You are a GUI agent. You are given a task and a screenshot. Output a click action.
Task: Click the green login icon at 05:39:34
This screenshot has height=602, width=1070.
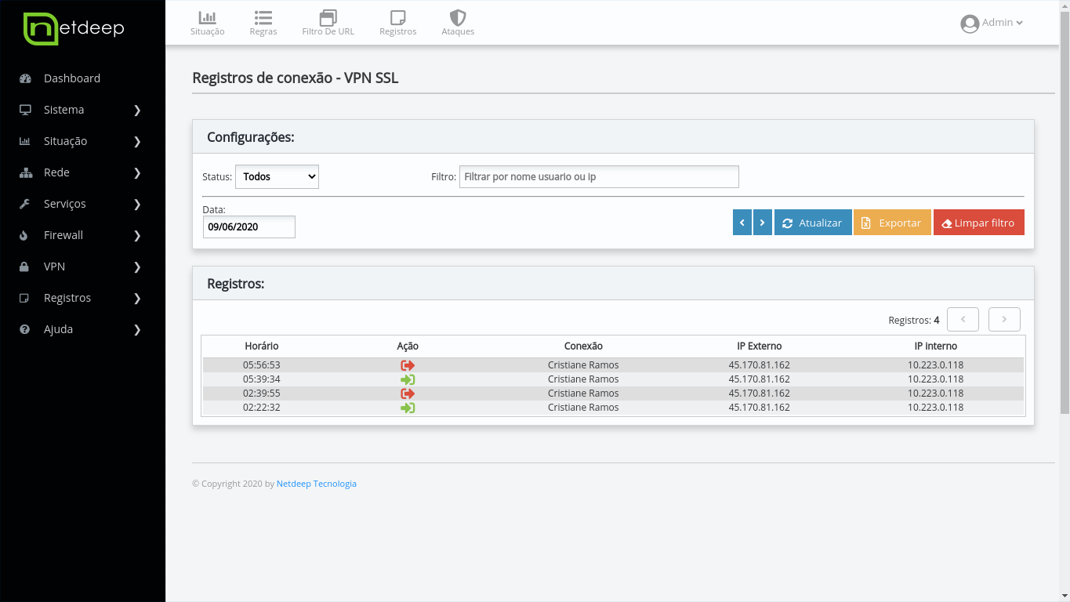pos(408,379)
